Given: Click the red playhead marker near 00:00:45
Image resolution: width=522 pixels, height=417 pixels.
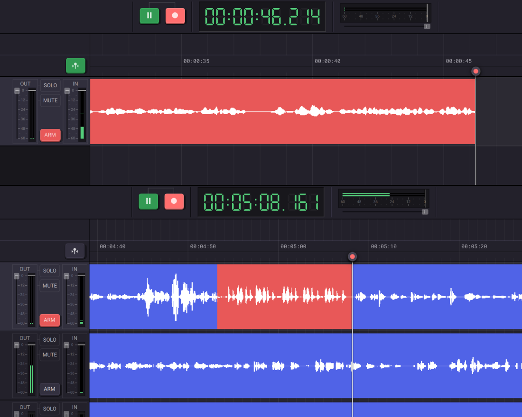Looking at the screenshot, I should (476, 72).
